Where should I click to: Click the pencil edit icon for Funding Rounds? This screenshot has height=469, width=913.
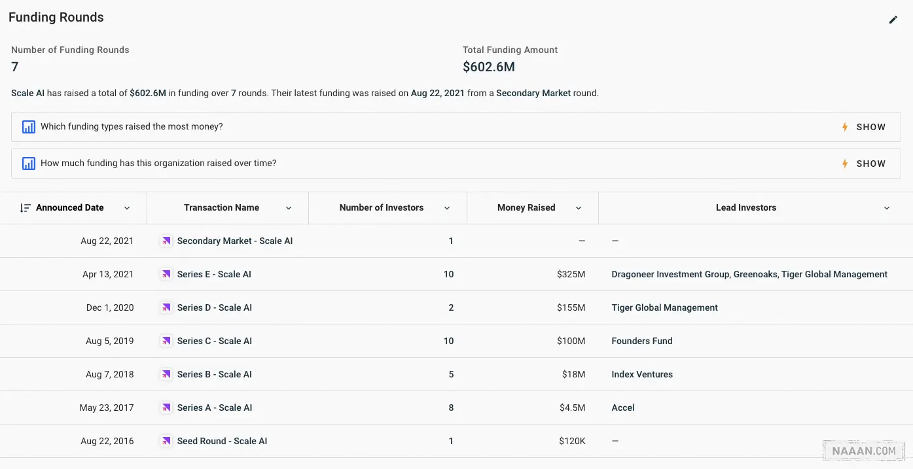(x=893, y=20)
